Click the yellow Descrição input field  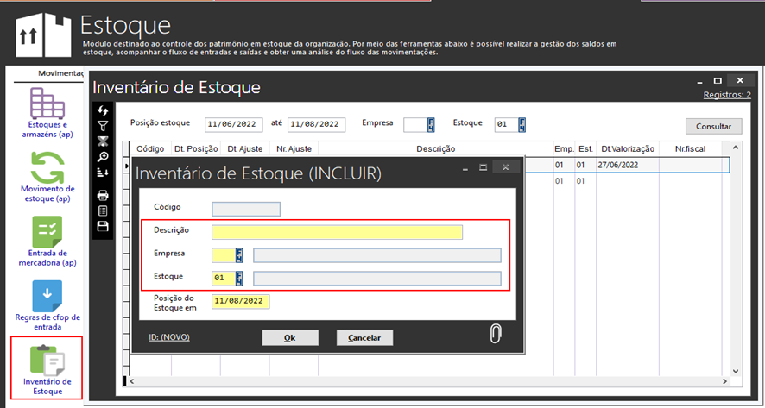[x=337, y=232]
